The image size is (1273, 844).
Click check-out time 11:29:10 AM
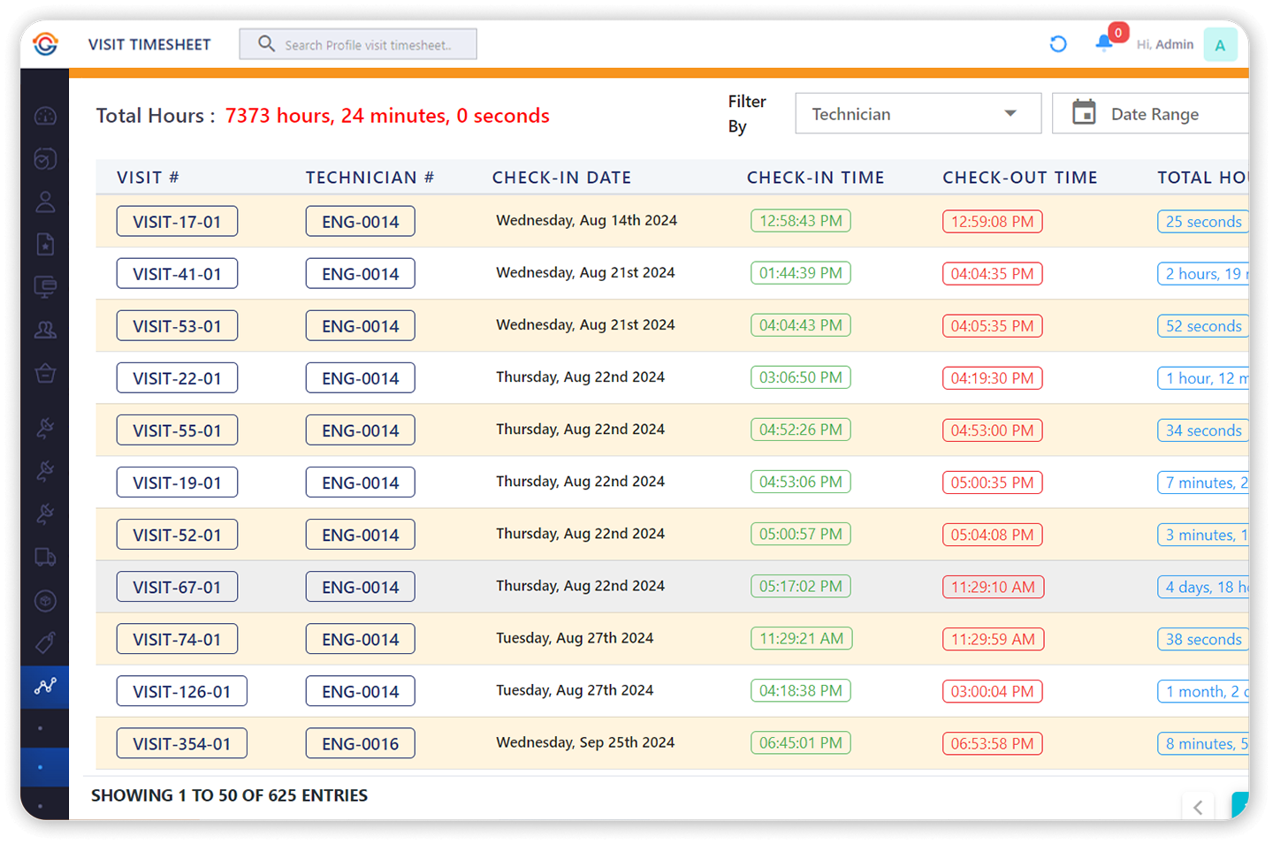click(993, 586)
